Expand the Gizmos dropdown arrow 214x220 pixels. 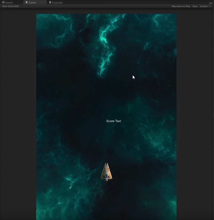pyautogui.click(x=210, y=6)
